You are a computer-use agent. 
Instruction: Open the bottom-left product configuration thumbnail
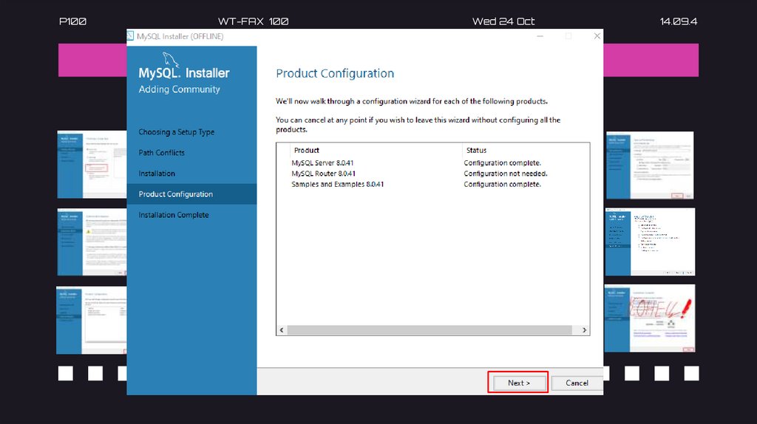[91, 321]
